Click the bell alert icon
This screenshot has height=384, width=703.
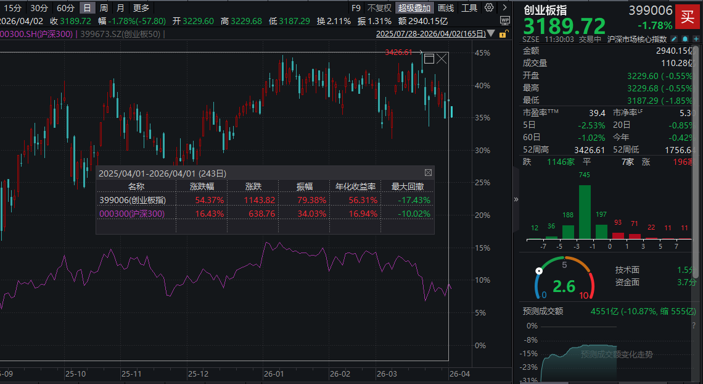(685, 39)
